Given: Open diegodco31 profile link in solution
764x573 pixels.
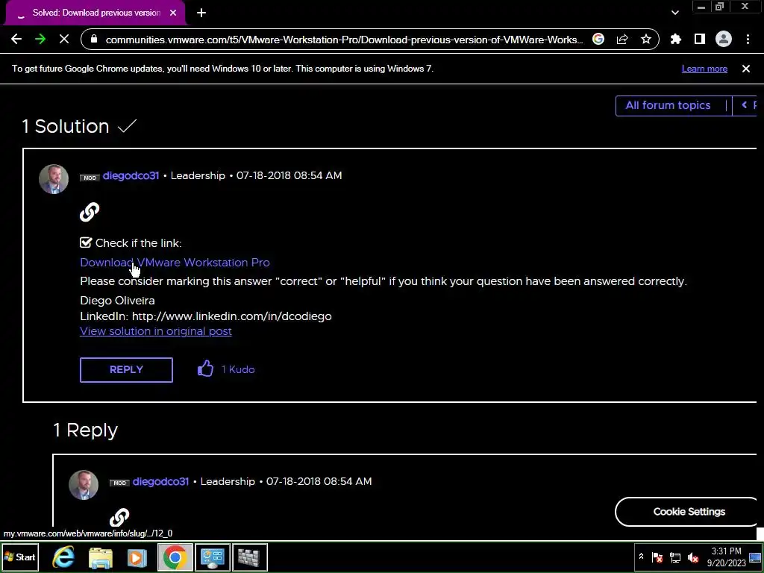Looking at the screenshot, I should [x=131, y=175].
